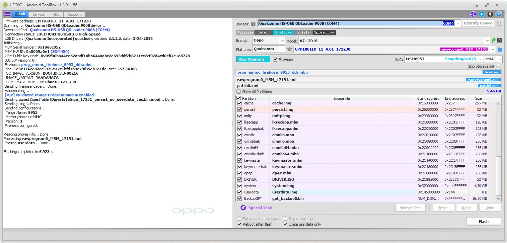Click the Erase button

pyautogui.click(x=443, y=208)
